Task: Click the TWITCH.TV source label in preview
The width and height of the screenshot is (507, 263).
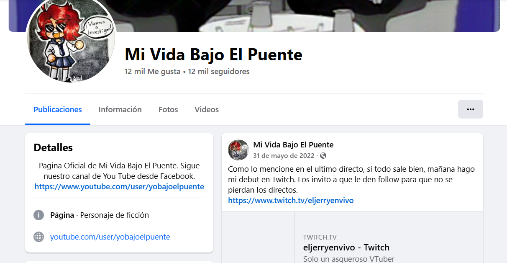Action: 320,237
